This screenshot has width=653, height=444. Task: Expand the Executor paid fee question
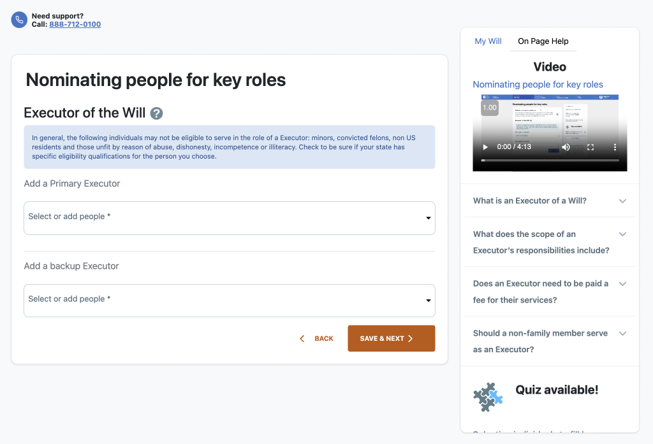coord(550,292)
